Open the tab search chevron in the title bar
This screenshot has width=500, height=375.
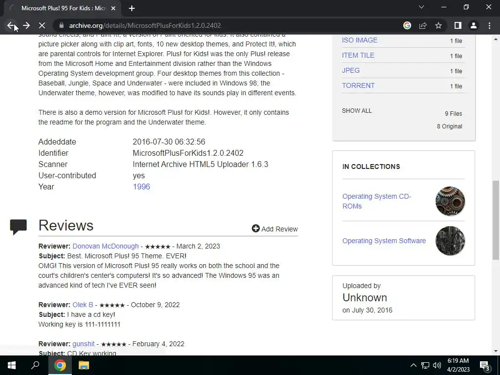tap(421, 7)
